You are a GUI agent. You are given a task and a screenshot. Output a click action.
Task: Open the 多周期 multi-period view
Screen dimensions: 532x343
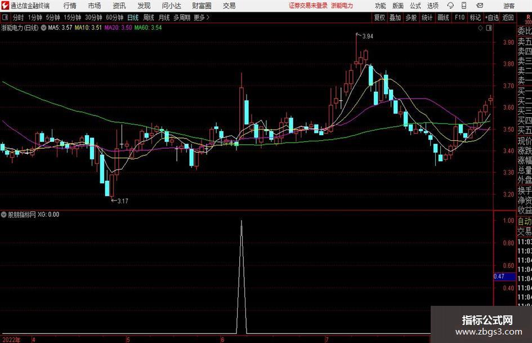pyautogui.click(x=182, y=17)
